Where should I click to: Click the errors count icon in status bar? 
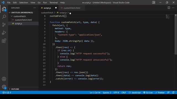click(4, 93)
